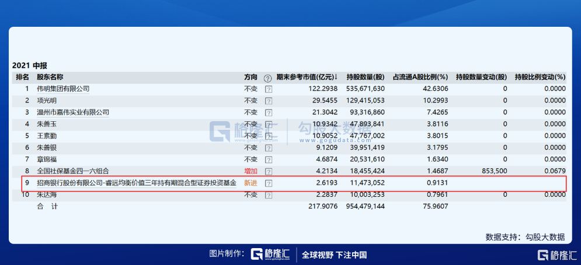This screenshot has height=265, width=581.
Task: Click total market value 217.9076
Action: pyautogui.click(x=322, y=206)
